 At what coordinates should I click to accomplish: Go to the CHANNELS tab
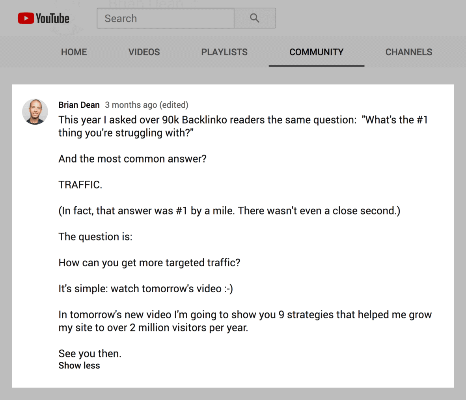click(409, 52)
